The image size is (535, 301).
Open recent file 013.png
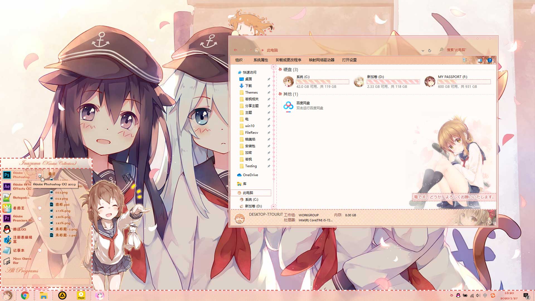pos(59,192)
